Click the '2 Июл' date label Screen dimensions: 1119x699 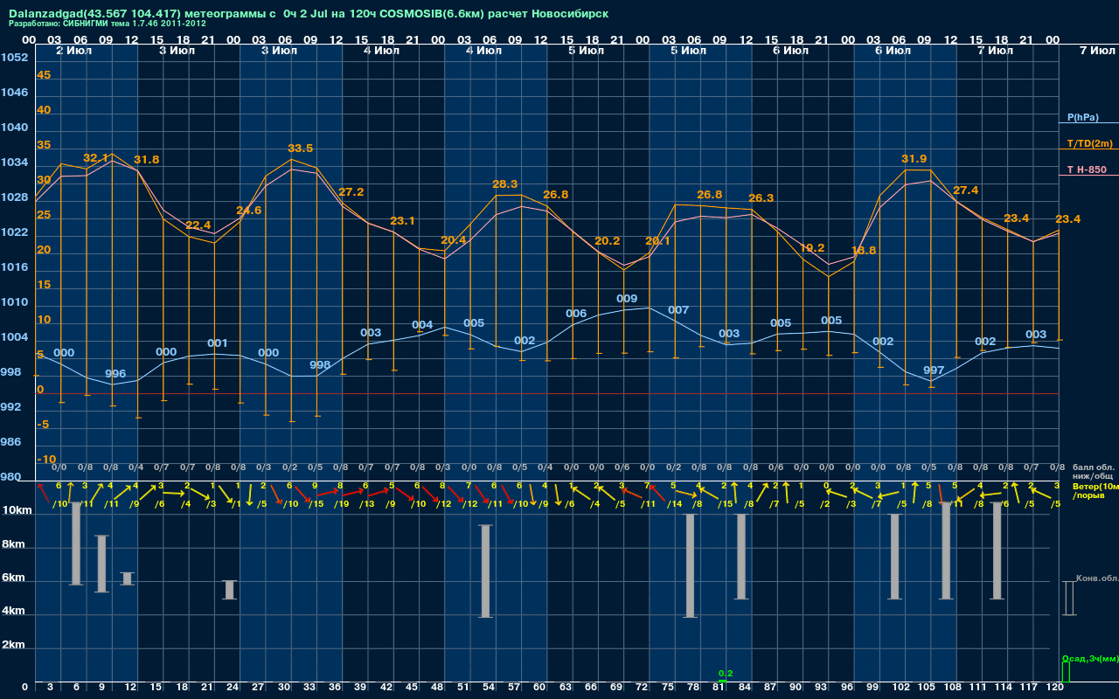(x=76, y=52)
